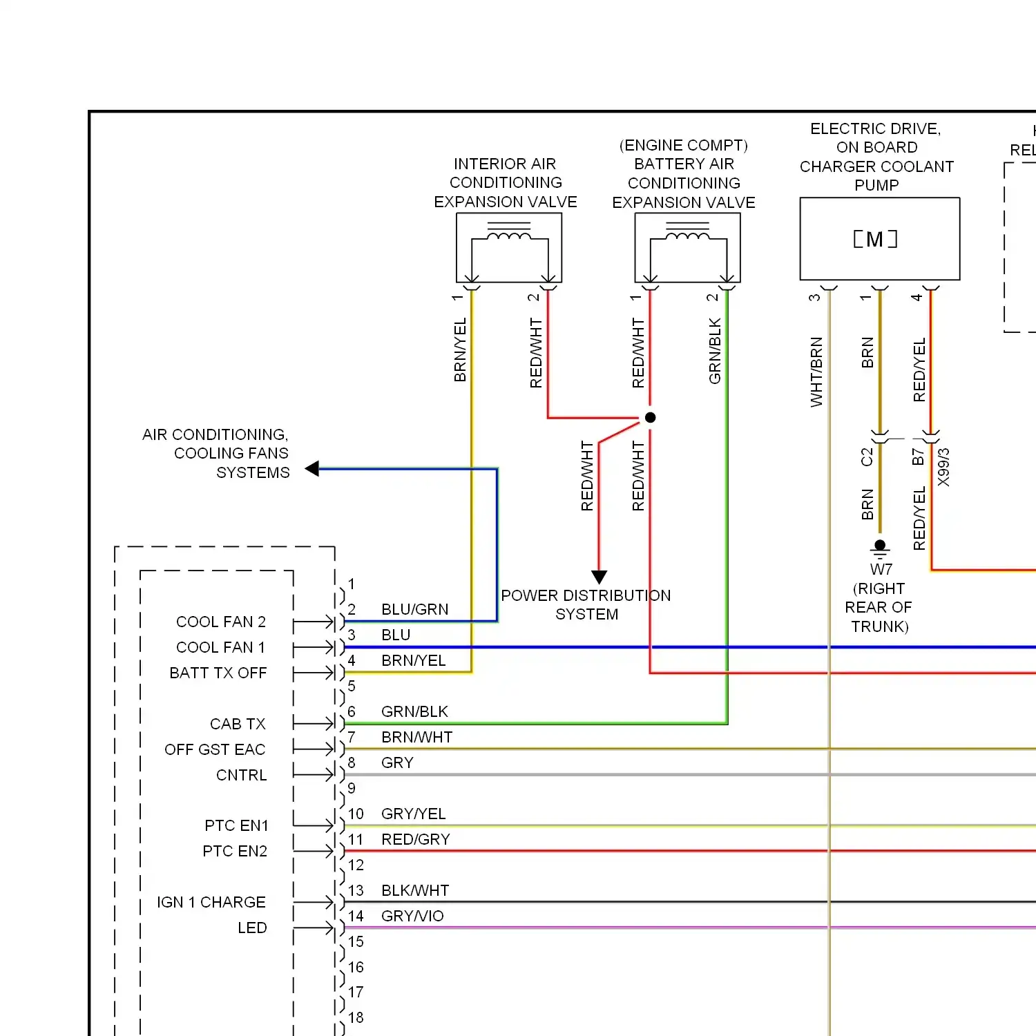Screen dimensions: 1036x1036
Task: Click the BLK/WHT label at pin 13
Action: pyautogui.click(x=415, y=891)
